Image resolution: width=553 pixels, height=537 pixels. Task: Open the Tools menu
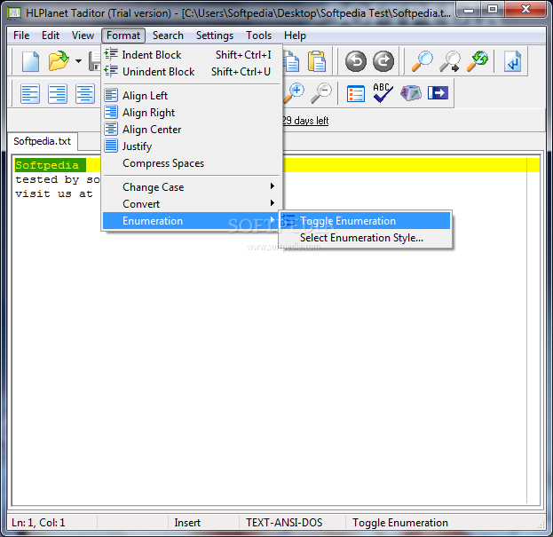pos(258,36)
